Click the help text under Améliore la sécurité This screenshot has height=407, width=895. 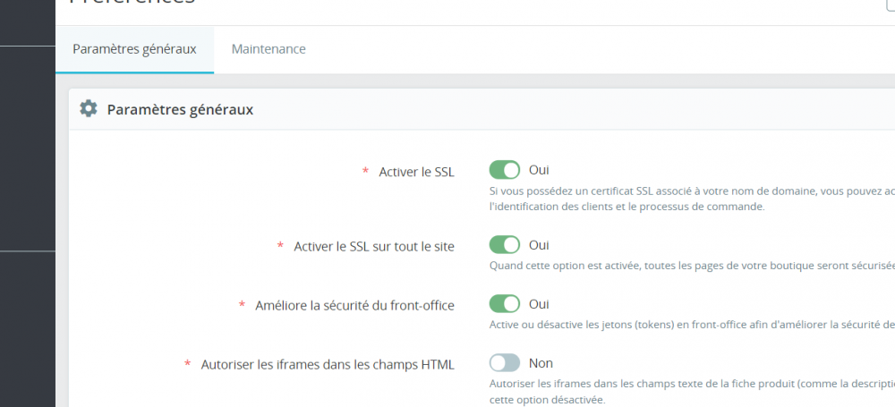689,325
